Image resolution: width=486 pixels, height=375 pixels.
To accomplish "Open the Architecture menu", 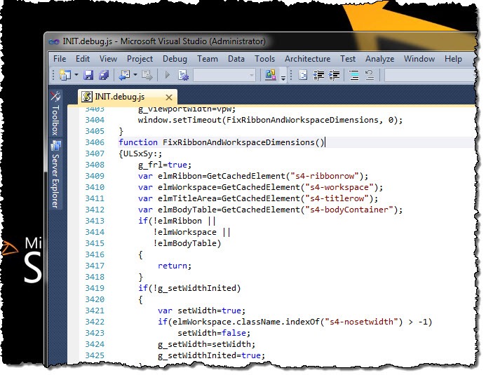I will 307,59.
